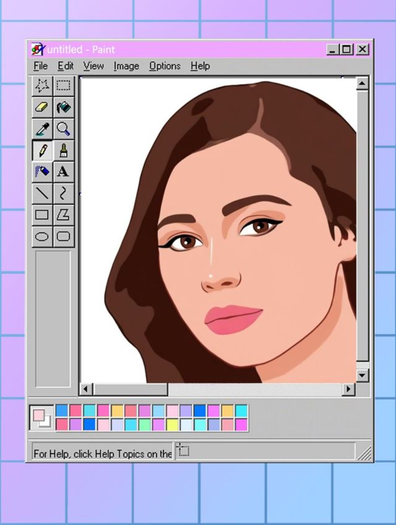Image resolution: width=396 pixels, height=525 pixels.
Task: Switch to the Brush tool
Action: pyautogui.click(x=63, y=150)
